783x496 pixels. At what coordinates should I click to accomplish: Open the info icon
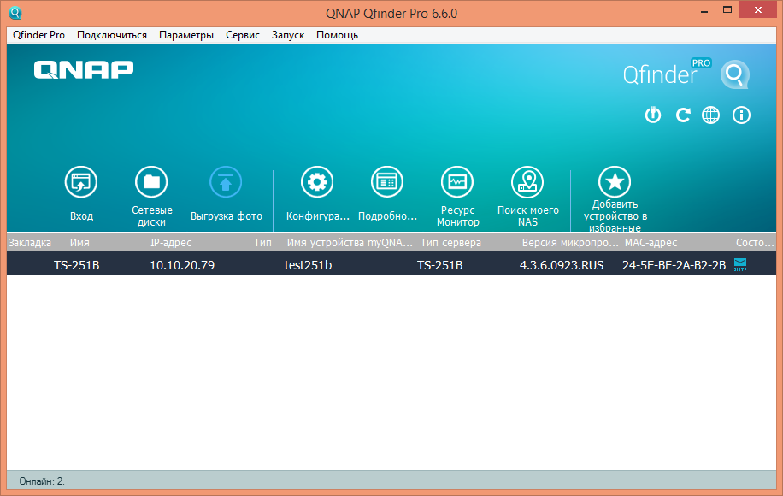click(x=741, y=115)
